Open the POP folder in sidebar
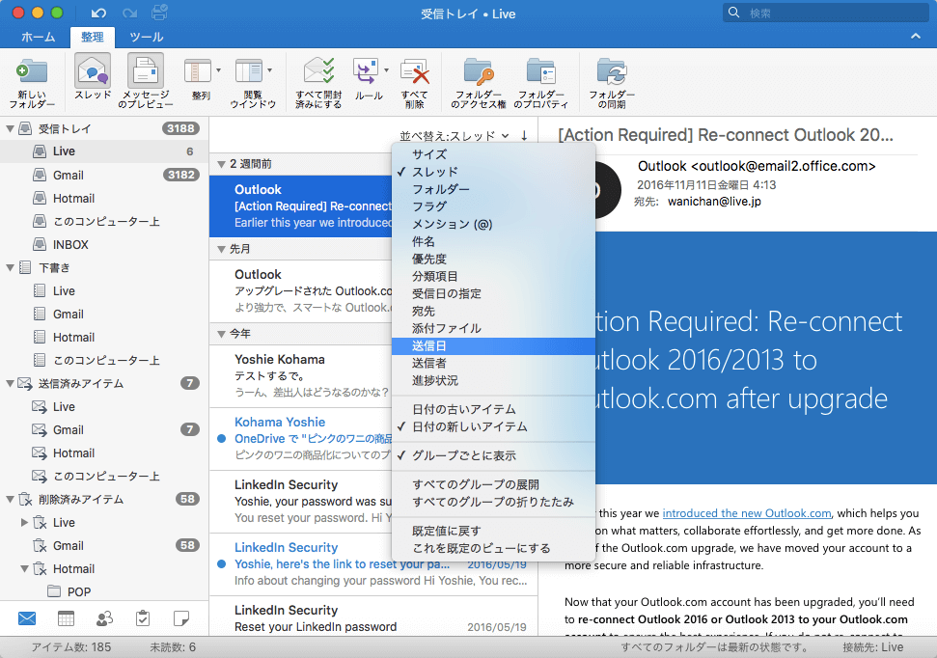The image size is (937, 658). click(x=104, y=591)
